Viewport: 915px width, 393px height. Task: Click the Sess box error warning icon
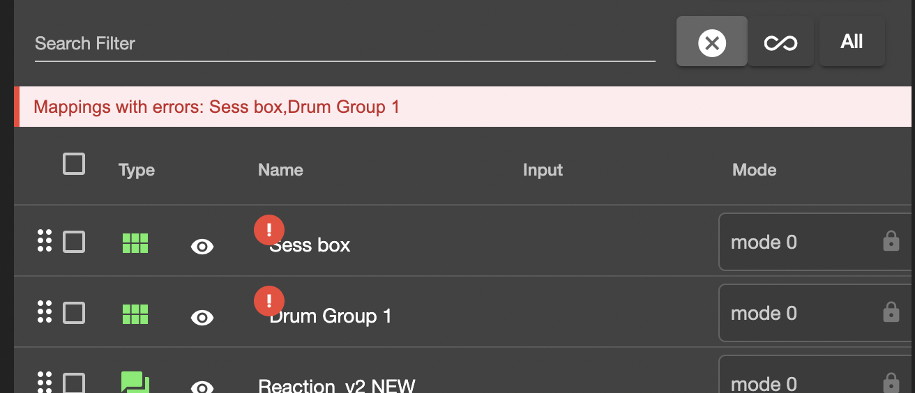(269, 230)
